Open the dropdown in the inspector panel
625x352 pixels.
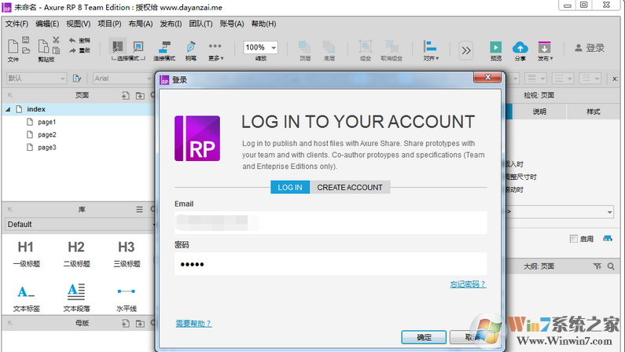point(609,212)
